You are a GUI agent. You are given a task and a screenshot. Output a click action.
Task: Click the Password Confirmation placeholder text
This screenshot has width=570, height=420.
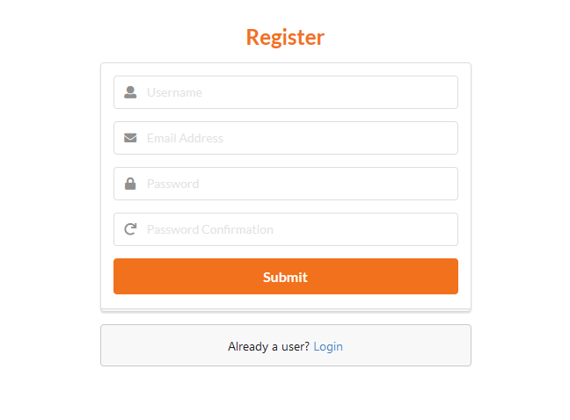click(x=210, y=230)
